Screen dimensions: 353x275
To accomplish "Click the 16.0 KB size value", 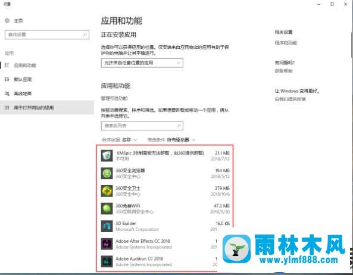I will (223, 223).
